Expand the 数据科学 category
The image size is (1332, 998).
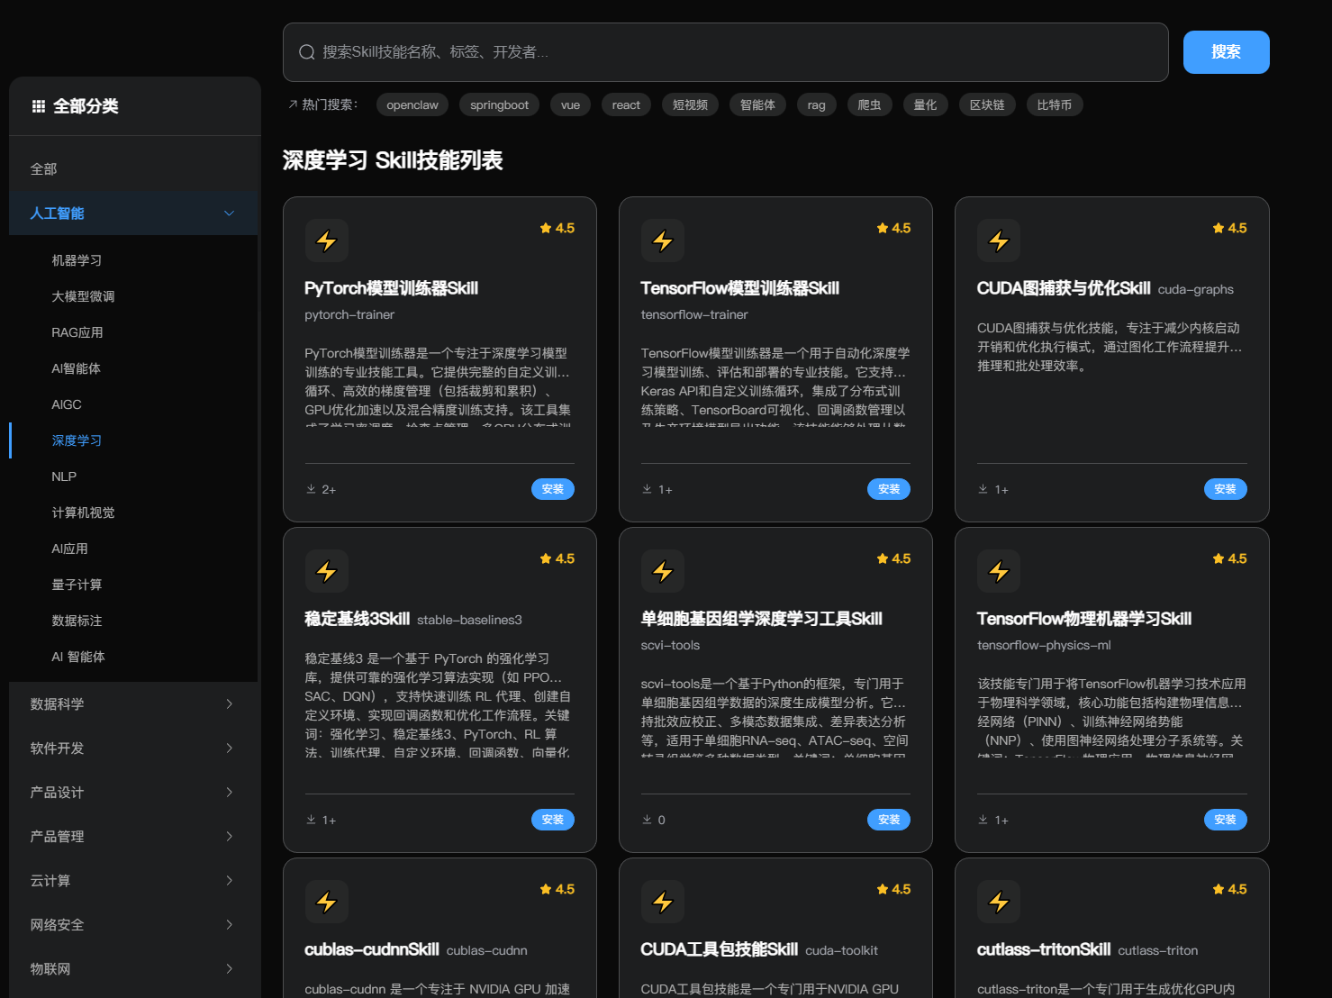point(133,703)
